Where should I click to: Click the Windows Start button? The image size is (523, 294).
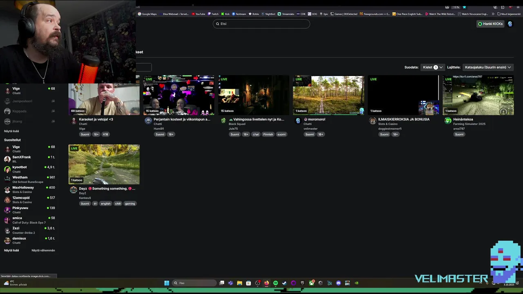(x=167, y=283)
